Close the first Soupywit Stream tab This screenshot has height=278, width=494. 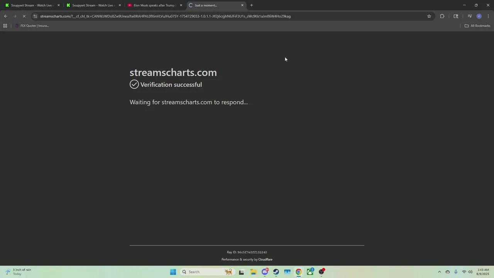pyautogui.click(x=59, y=5)
